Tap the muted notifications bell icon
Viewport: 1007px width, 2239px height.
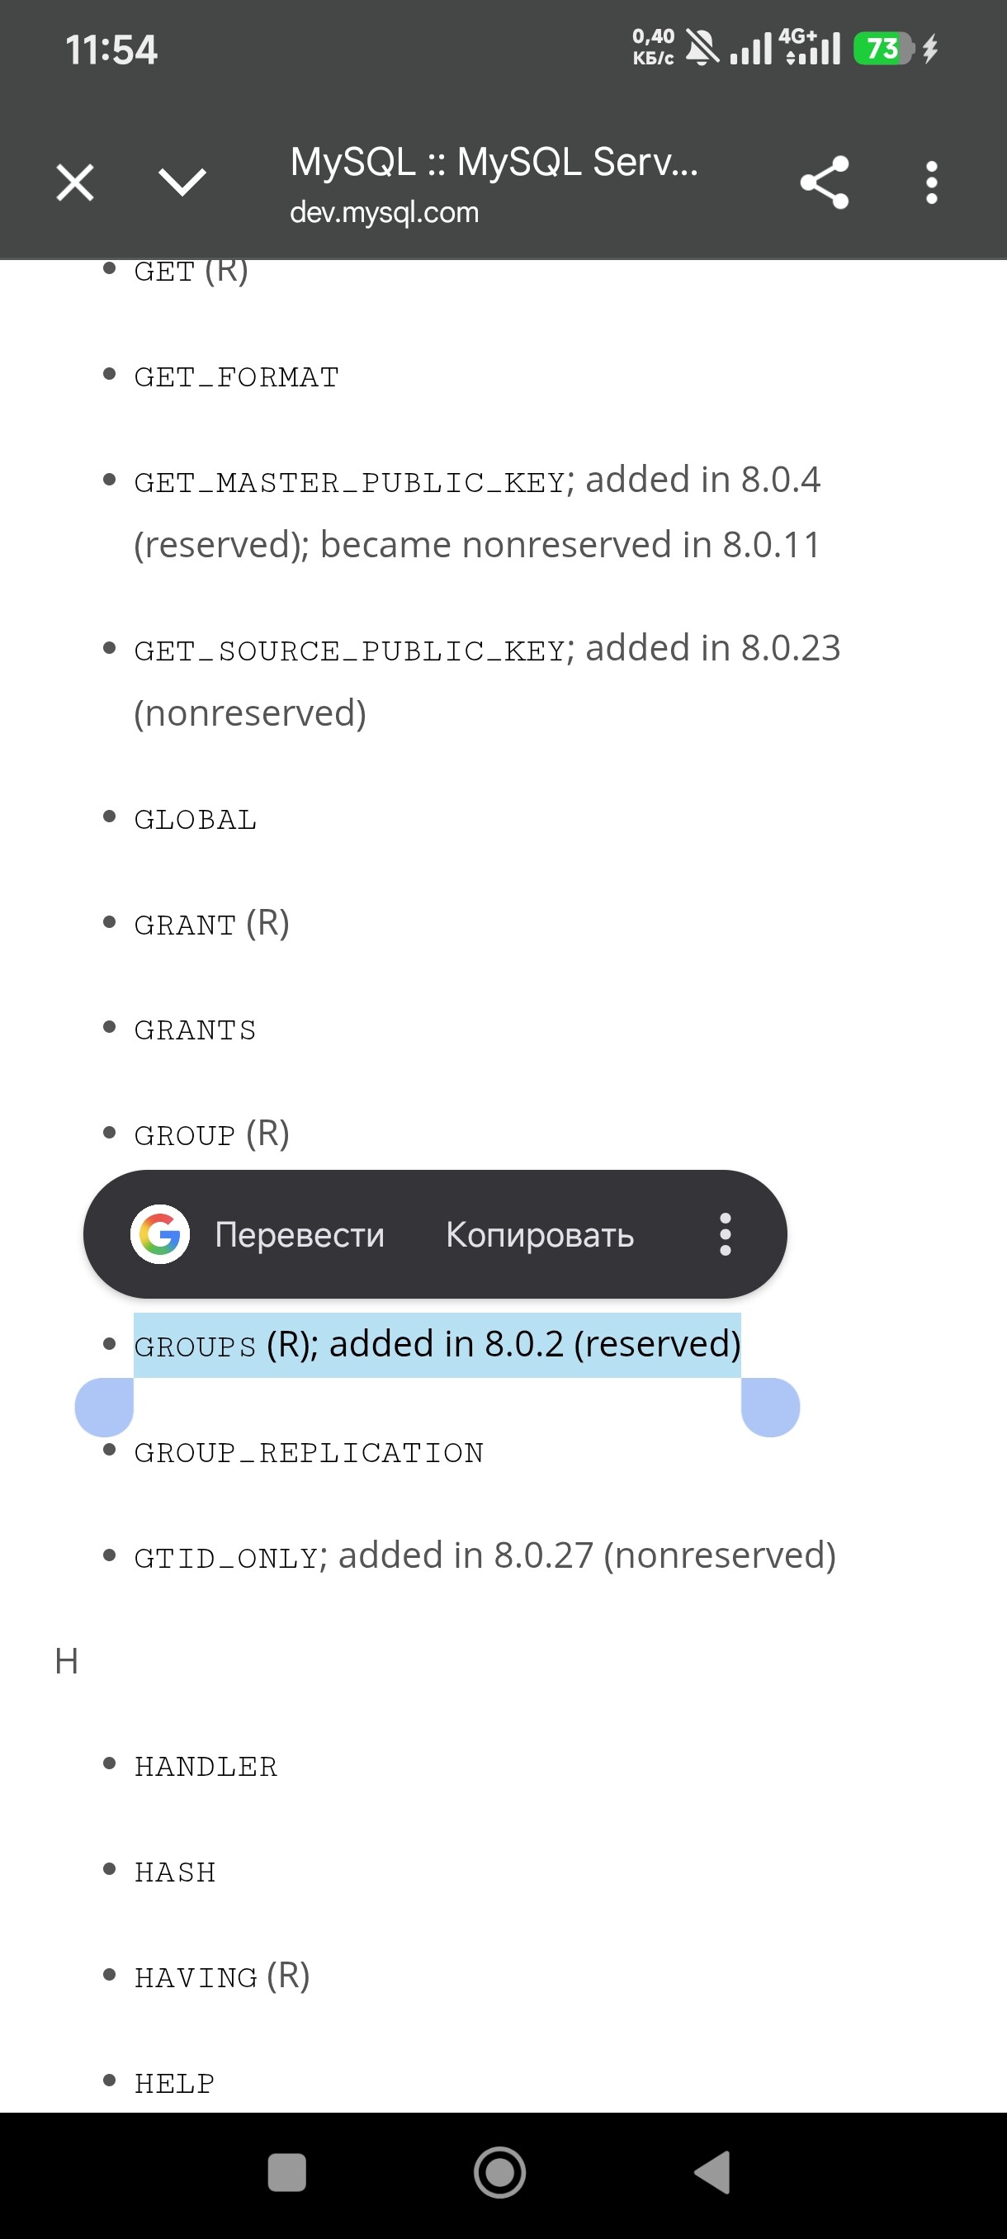(702, 47)
